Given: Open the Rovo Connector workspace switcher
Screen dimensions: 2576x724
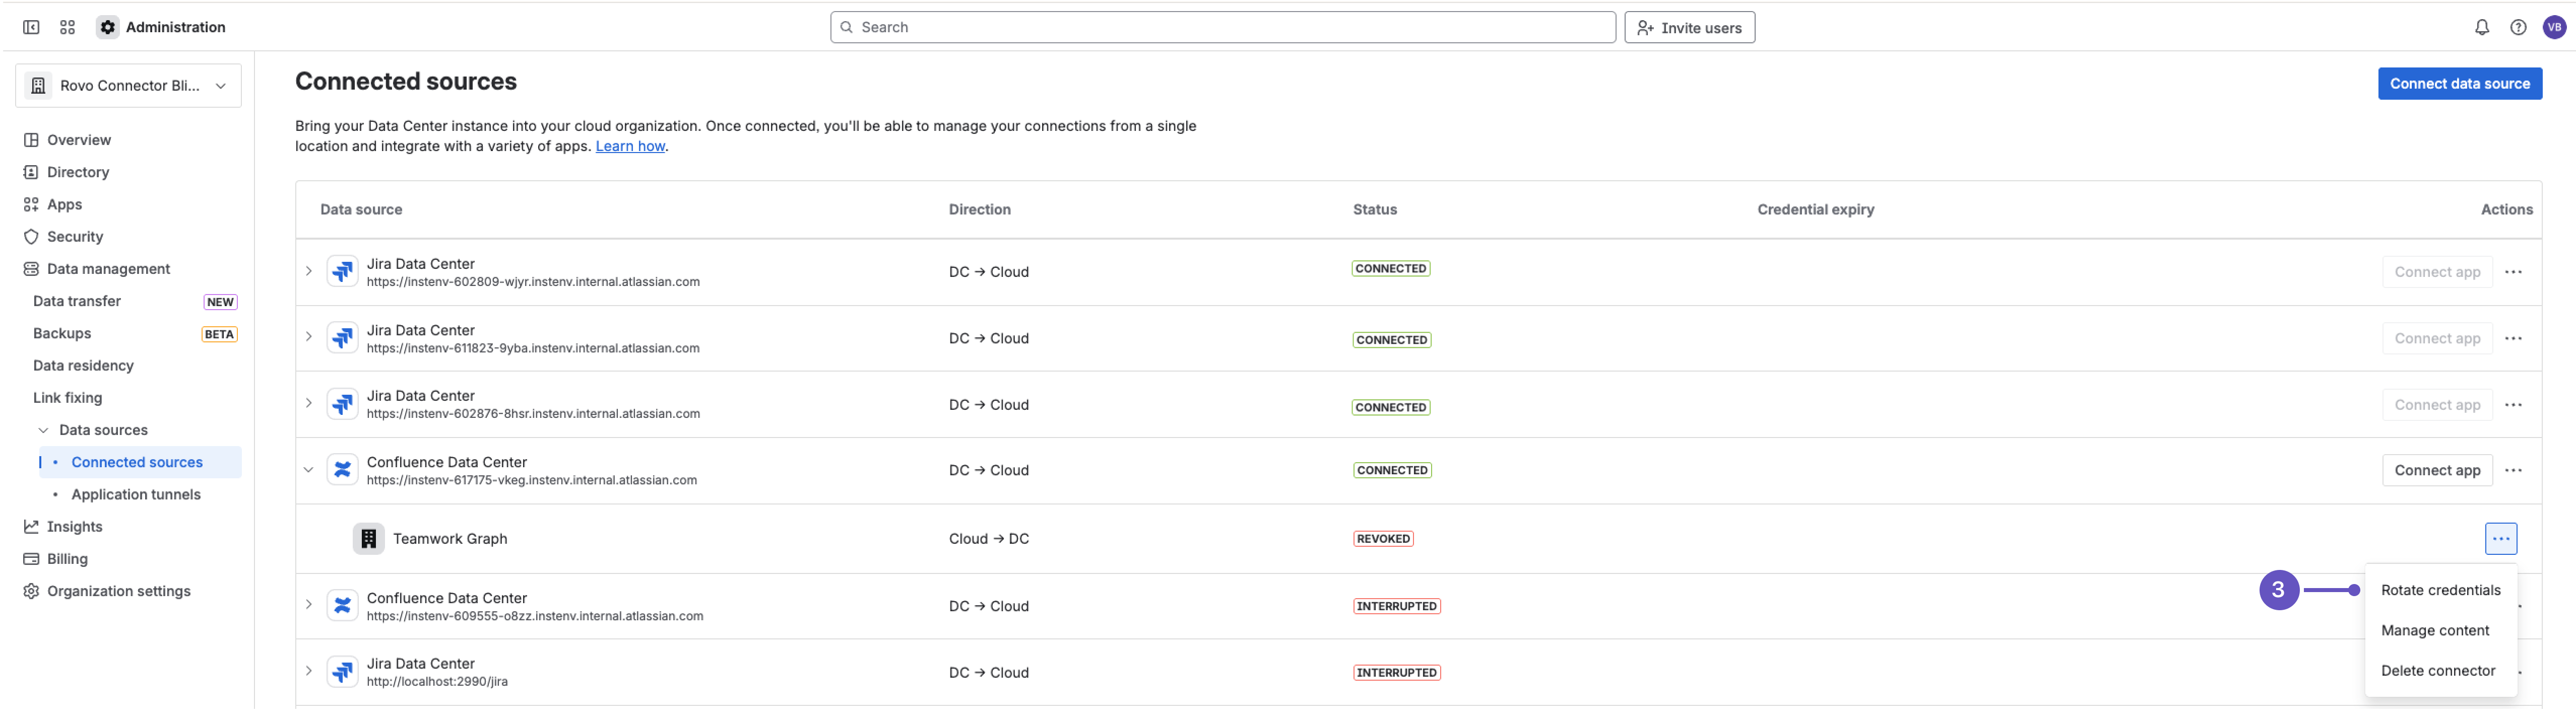Looking at the screenshot, I should [x=128, y=85].
